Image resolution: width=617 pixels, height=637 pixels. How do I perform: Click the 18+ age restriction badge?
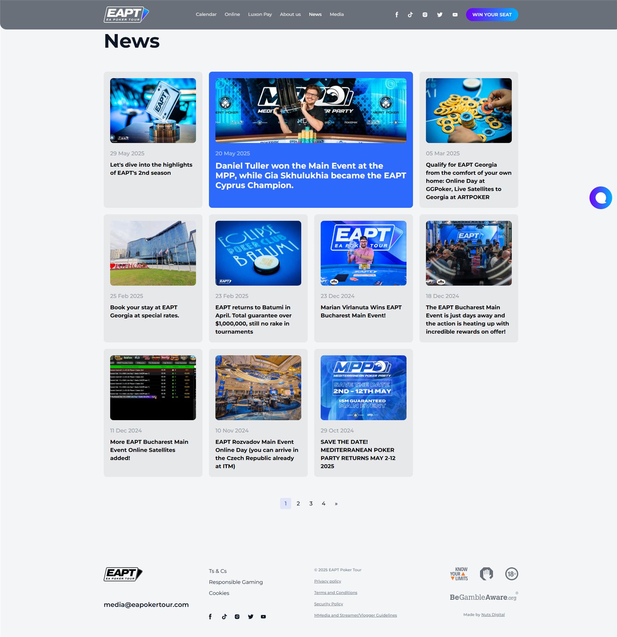pyautogui.click(x=511, y=574)
